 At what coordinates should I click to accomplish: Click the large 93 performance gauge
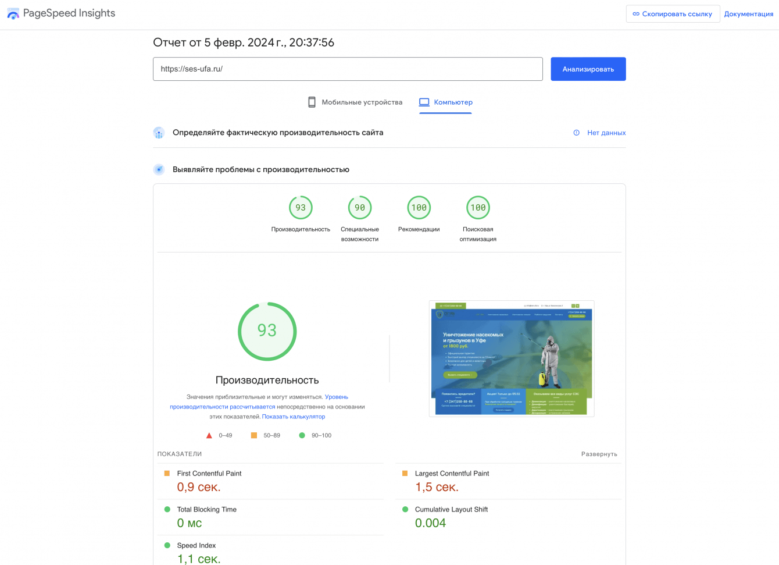[x=267, y=331]
